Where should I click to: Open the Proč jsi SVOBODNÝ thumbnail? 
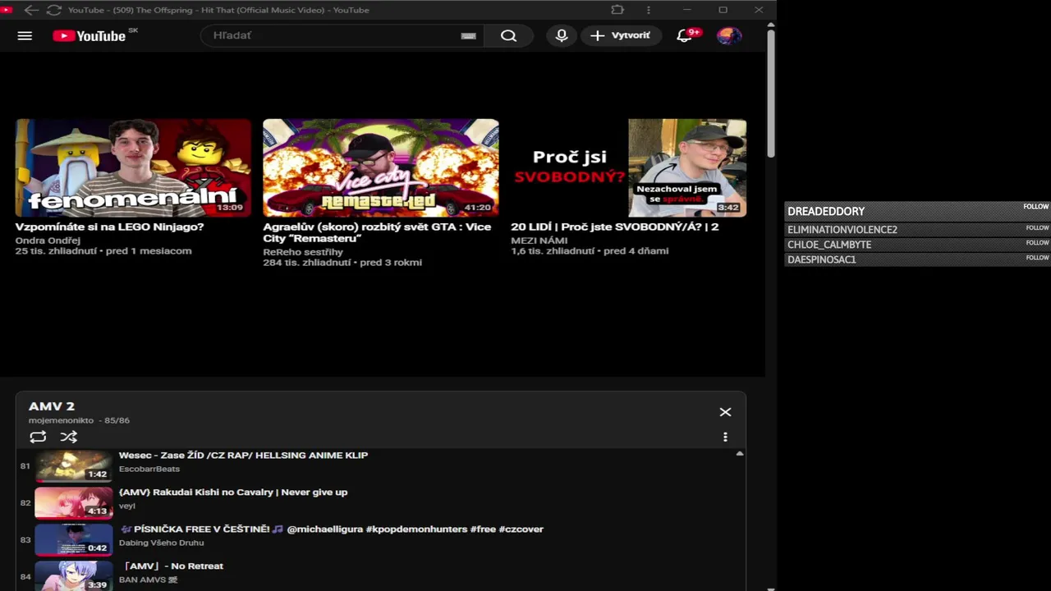629,167
